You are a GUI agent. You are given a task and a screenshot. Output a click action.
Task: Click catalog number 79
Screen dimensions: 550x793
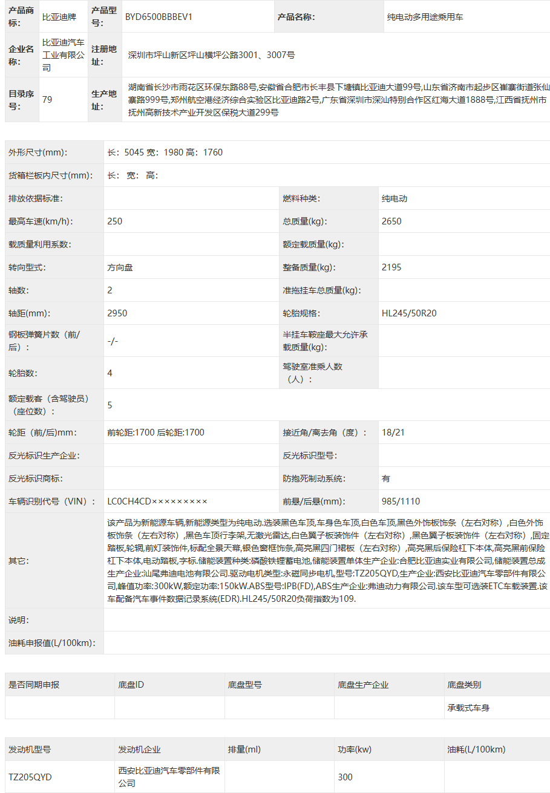click(47, 100)
